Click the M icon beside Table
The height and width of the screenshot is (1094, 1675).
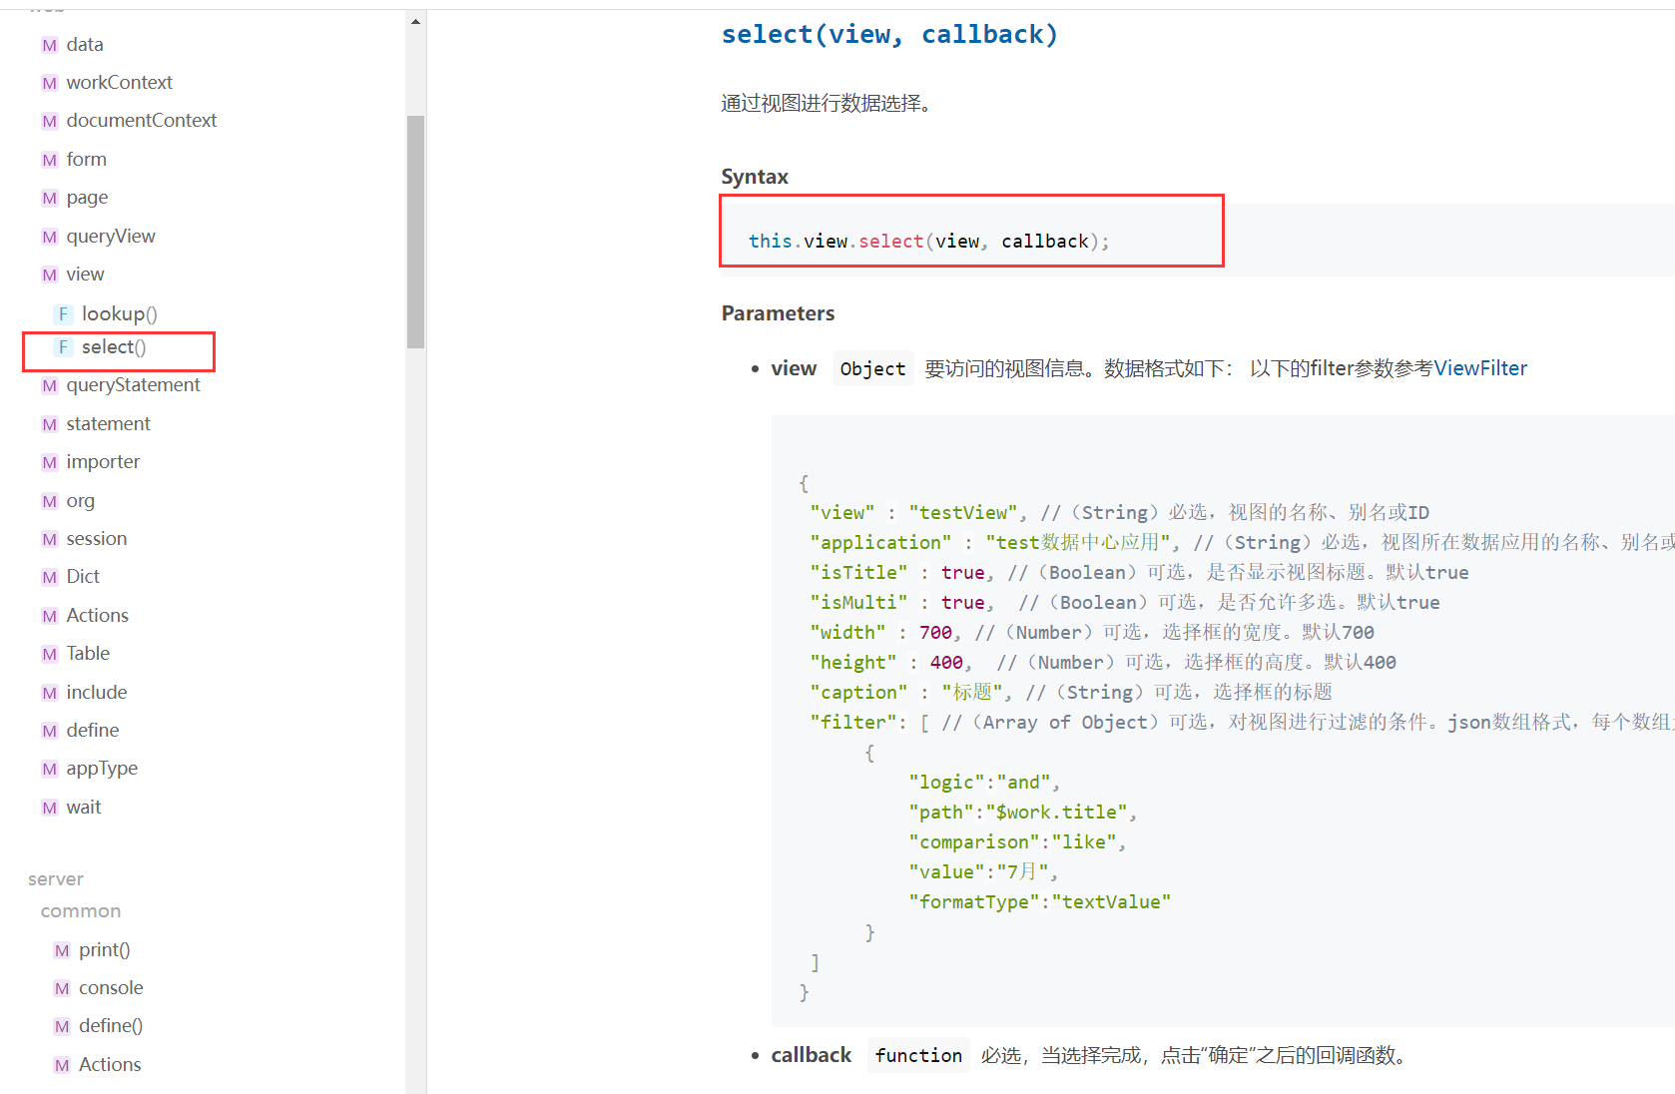tap(49, 654)
